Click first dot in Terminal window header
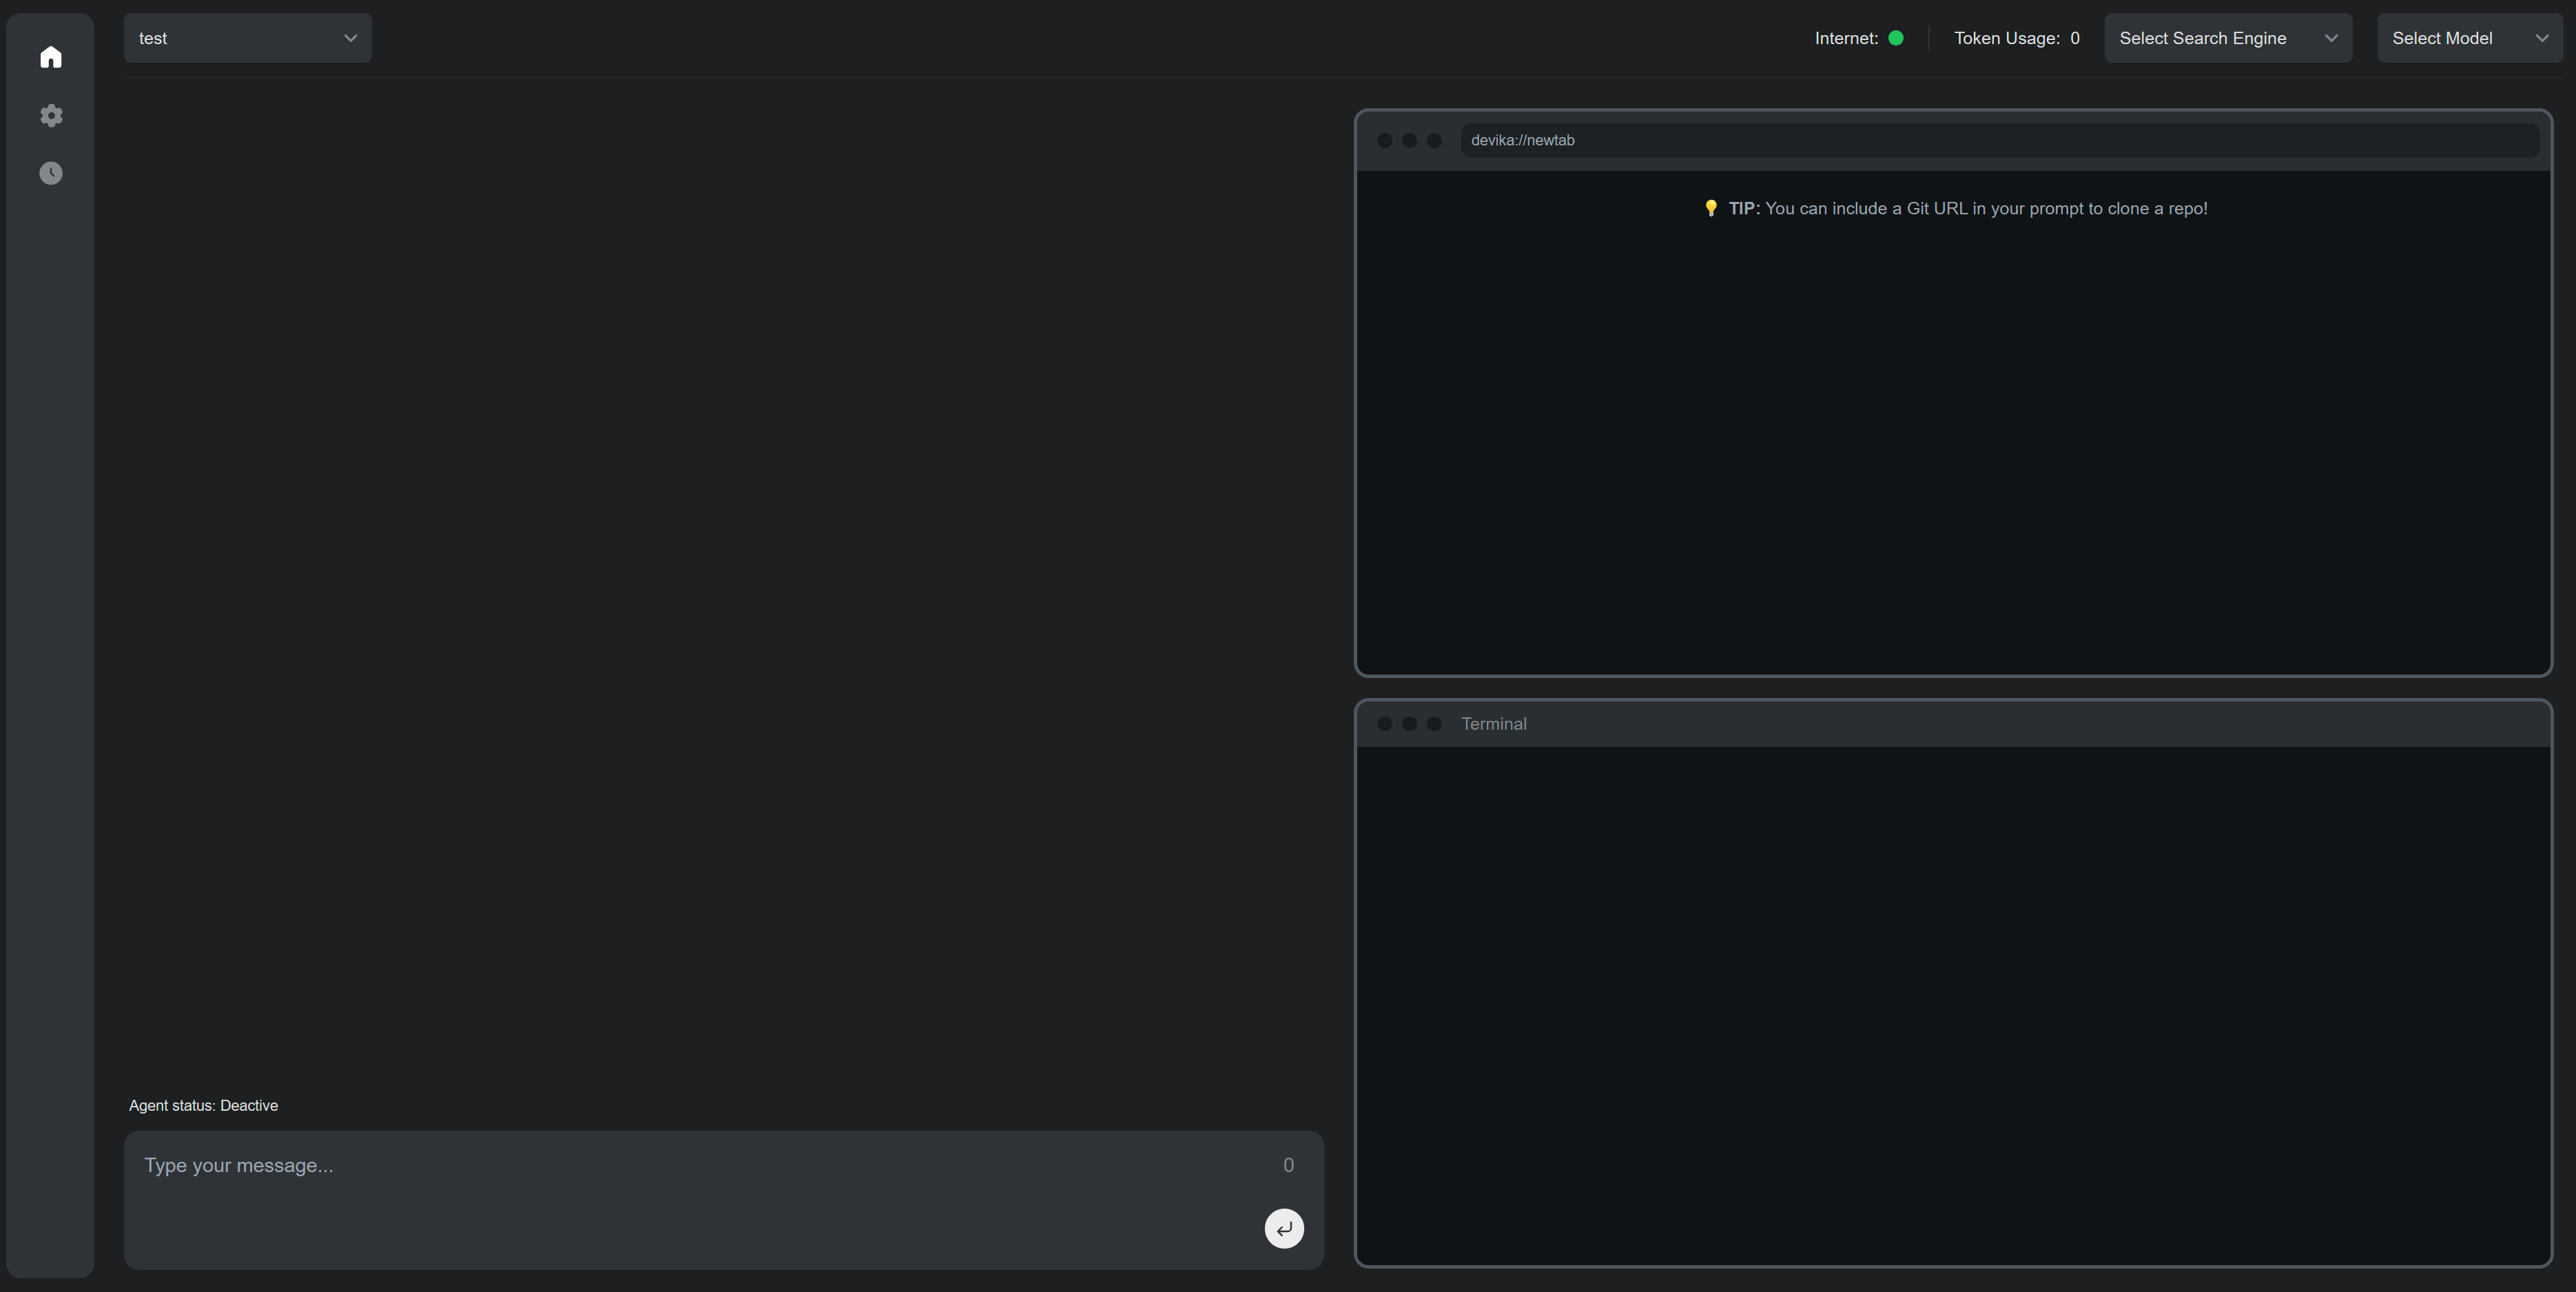This screenshot has width=2576, height=1292. tap(1384, 723)
